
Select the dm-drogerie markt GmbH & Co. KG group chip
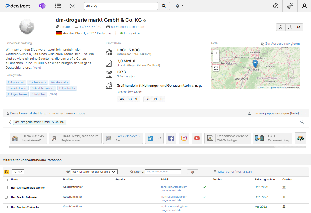tap(40, 122)
